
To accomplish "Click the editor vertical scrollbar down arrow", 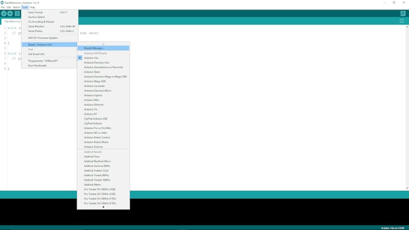I will (407, 189).
